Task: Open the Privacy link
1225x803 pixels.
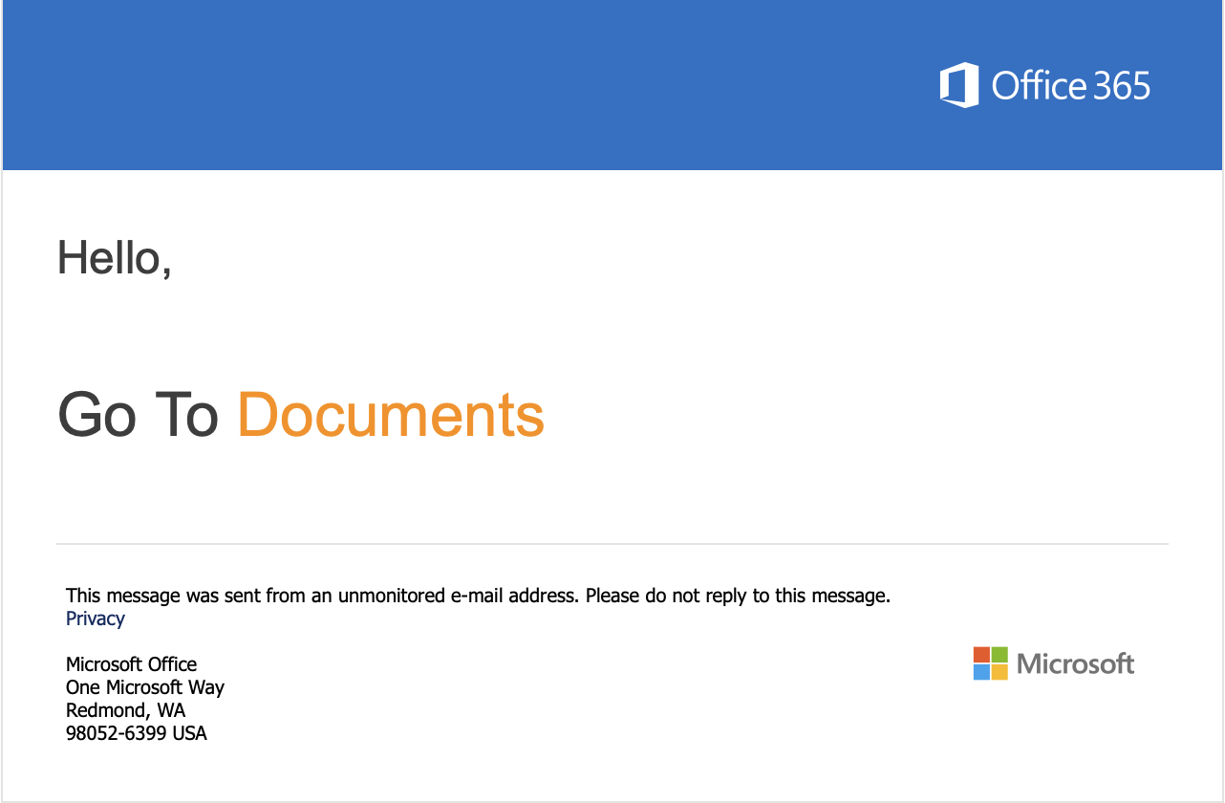Action: [x=95, y=619]
